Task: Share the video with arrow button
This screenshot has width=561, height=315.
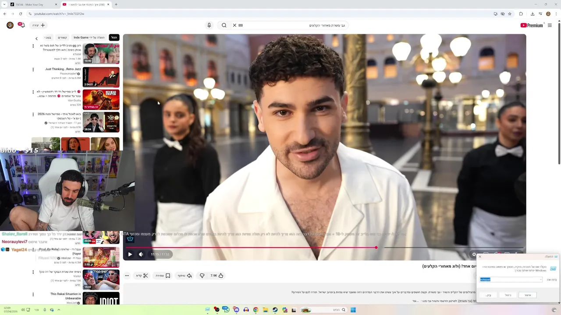Action: click(185, 276)
